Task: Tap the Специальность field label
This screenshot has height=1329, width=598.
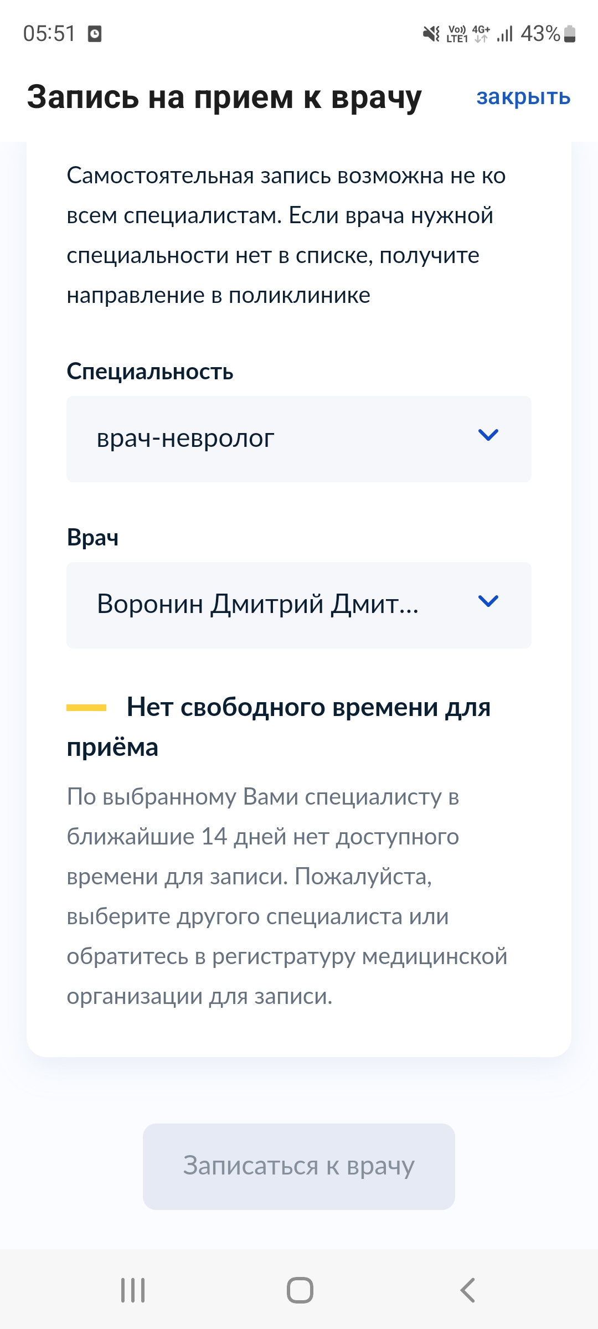Action: pyautogui.click(x=150, y=372)
